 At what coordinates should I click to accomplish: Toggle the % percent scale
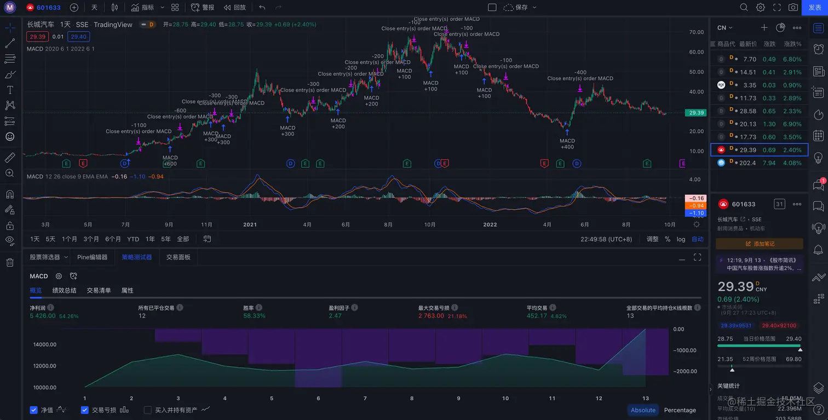[668, 239]
